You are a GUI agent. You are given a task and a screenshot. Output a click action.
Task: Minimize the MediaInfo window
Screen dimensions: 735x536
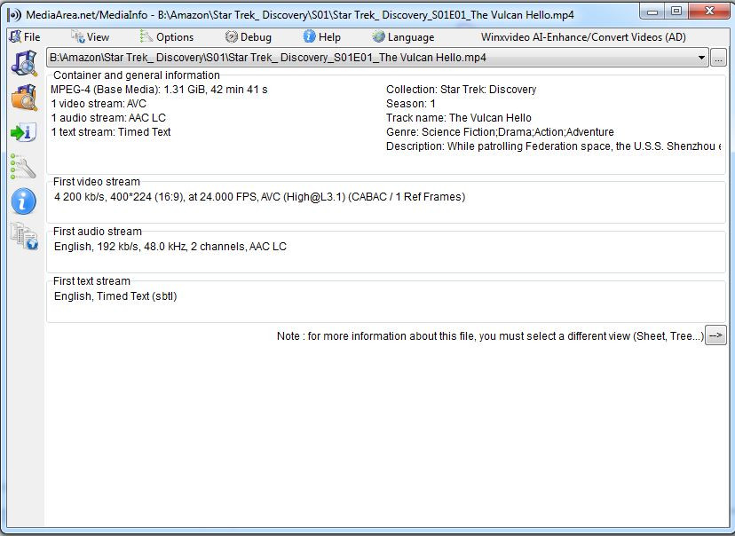click(652, 12)
